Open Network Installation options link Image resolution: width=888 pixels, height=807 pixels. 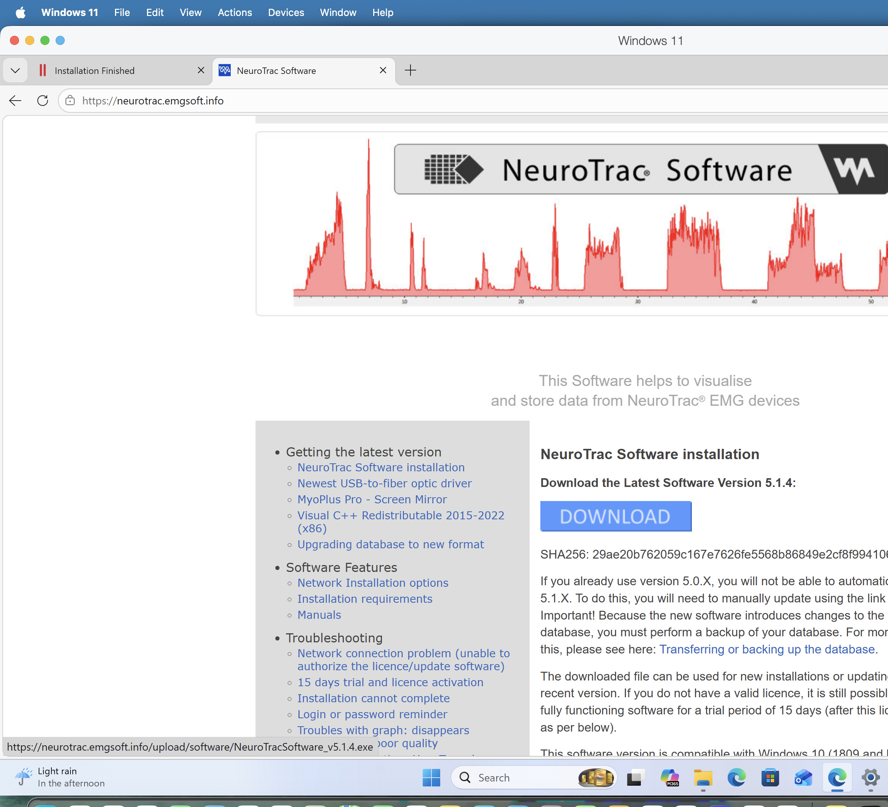[x=373, y=583]
